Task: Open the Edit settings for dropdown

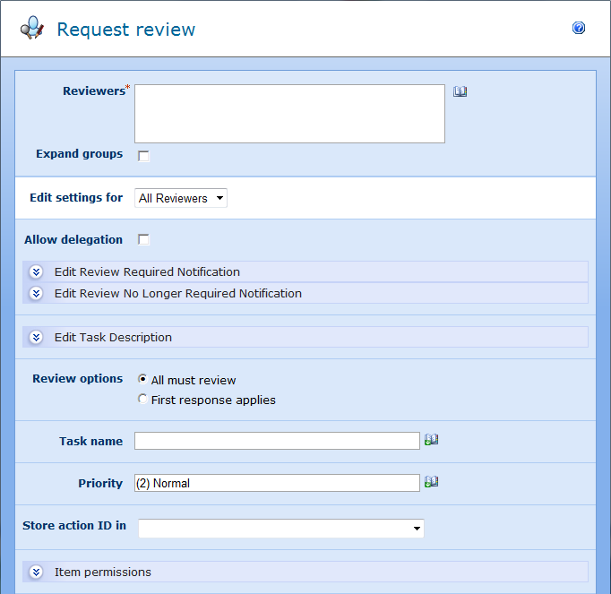Action: click(x=181, y=198)
